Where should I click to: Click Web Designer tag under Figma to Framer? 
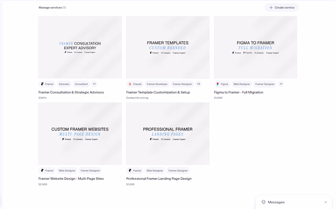pos(242,84)
